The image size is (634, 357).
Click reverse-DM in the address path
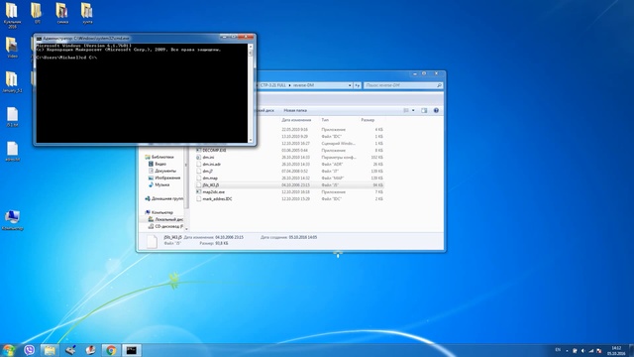pos(303,85)
